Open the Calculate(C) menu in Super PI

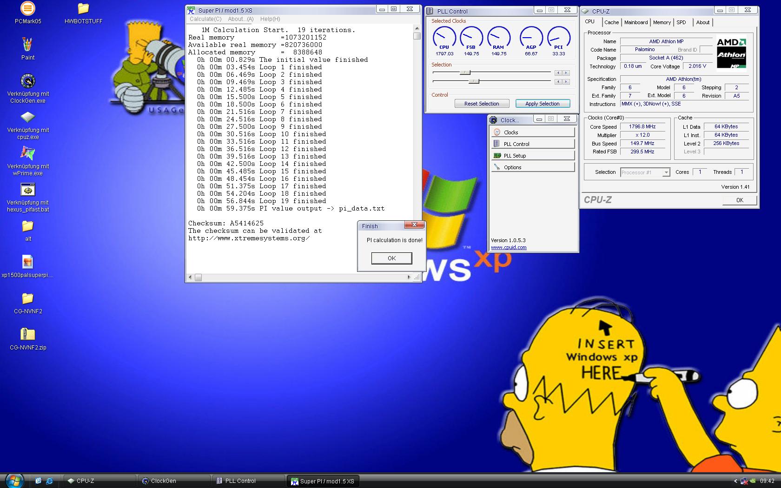coord(205,19)
